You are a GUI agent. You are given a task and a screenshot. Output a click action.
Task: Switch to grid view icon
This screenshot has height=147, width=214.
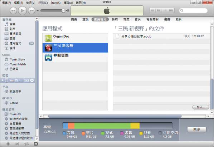tap(165, 10)
